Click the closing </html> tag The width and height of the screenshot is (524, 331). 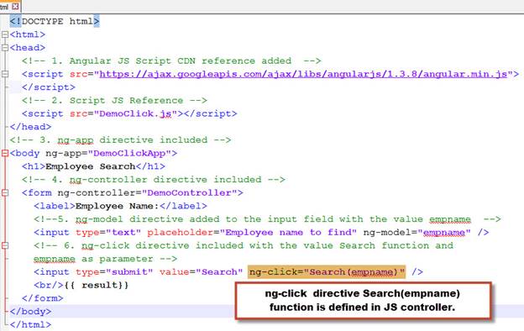[x=30, y=324]
